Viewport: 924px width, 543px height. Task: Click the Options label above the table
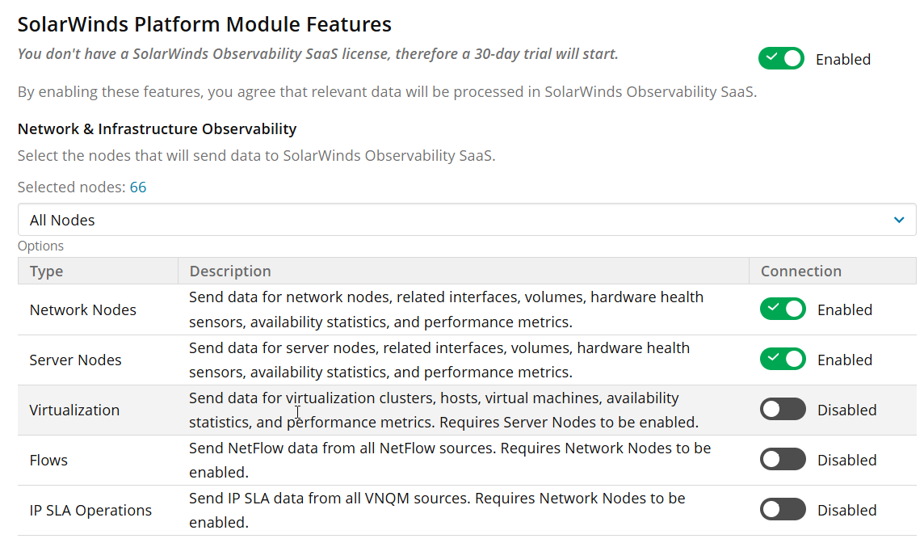pos(40,246)
